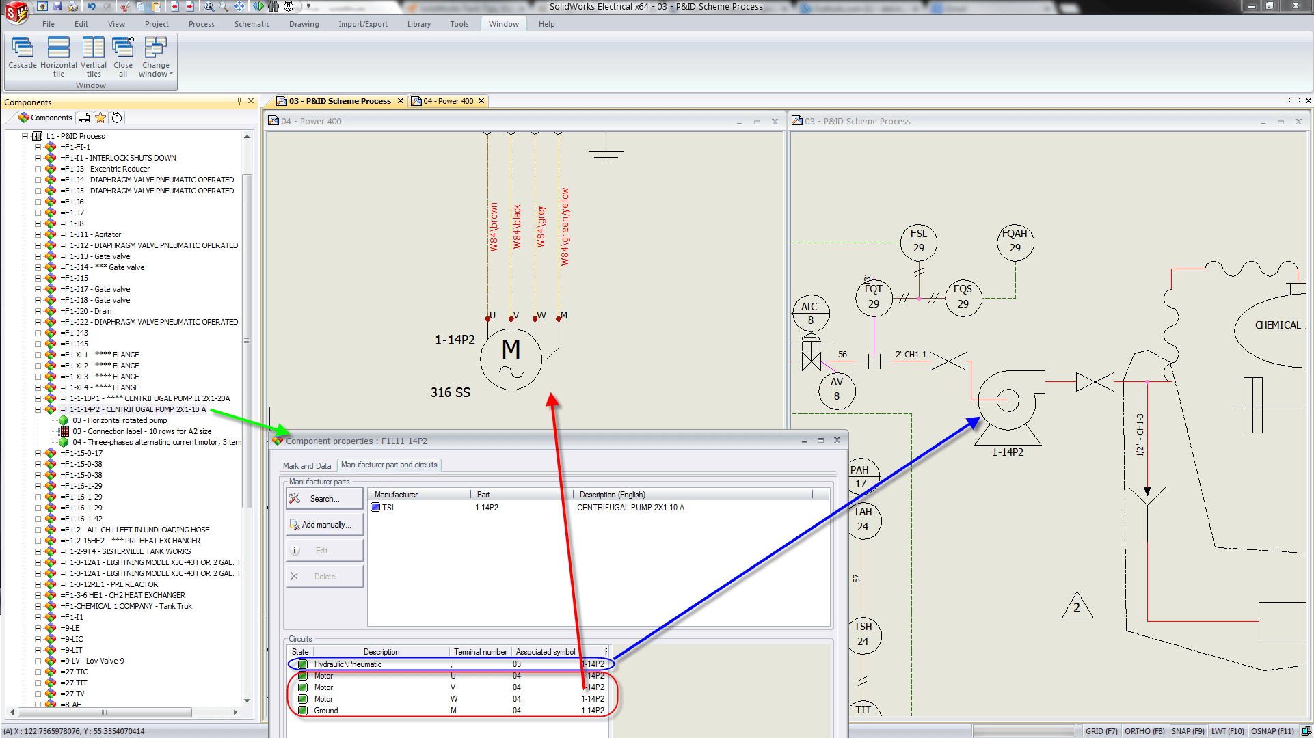
Task: Click the Add manually button
Action: [x=324, y=523]
